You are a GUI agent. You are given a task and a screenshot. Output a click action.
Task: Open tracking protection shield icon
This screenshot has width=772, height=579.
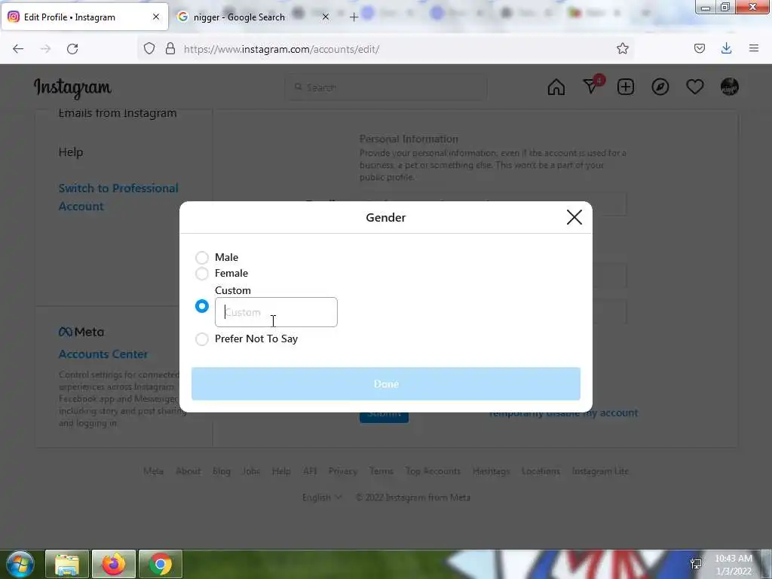[x=149, y=49]
